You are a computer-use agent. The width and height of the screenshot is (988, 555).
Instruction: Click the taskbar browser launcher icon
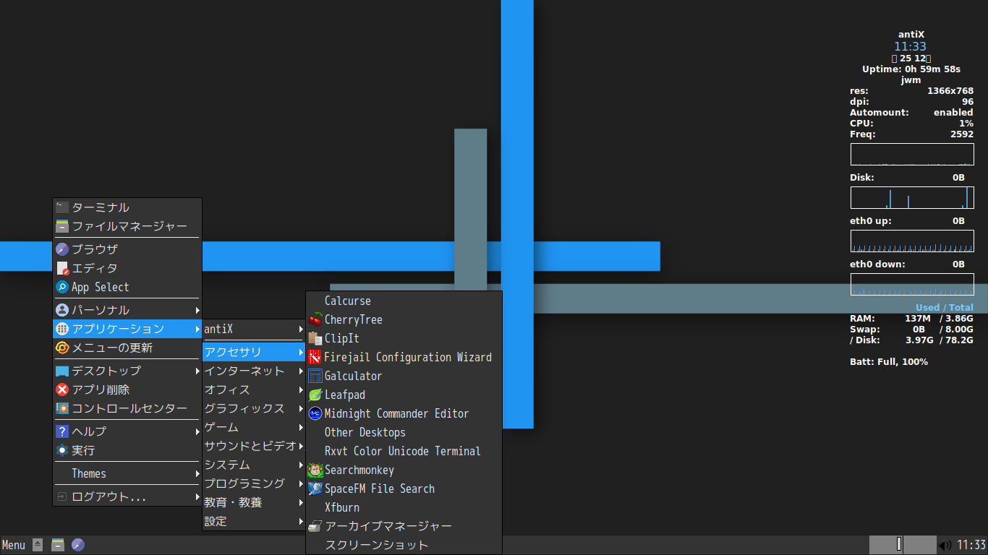(78, 545)
